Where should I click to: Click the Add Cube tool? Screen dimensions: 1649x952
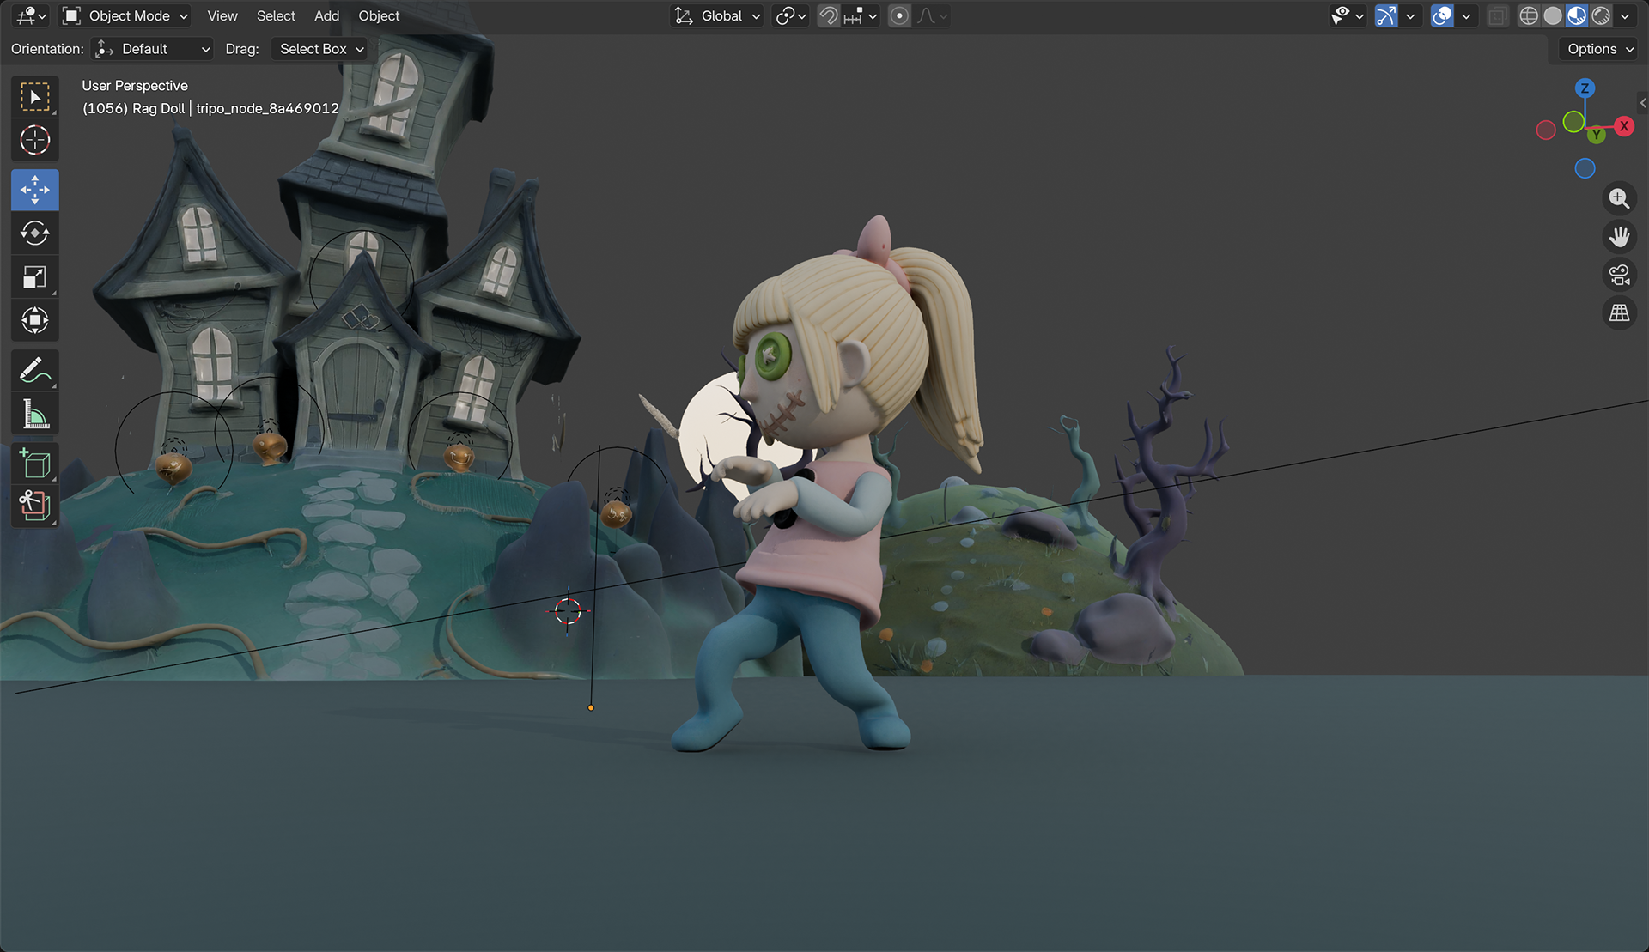(34, 464)
